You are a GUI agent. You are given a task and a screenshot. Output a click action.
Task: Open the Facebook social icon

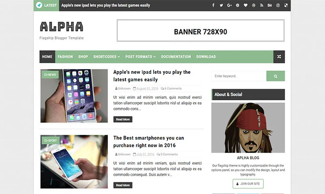[x=213, y=5]
